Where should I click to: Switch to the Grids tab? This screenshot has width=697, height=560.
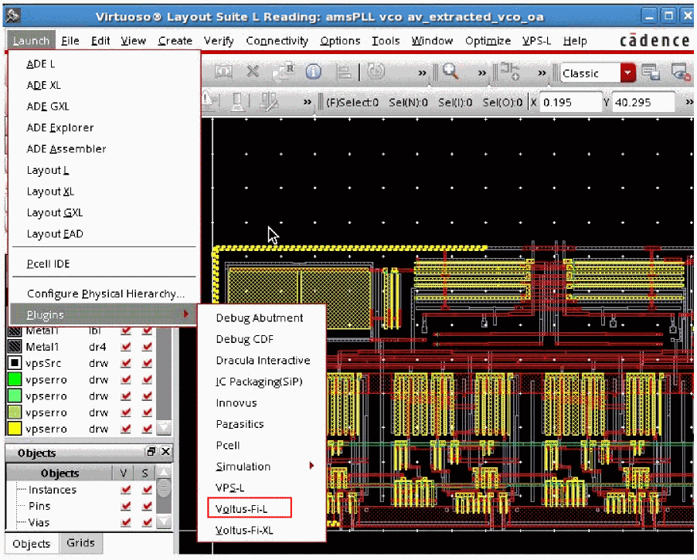pos(80,543)
